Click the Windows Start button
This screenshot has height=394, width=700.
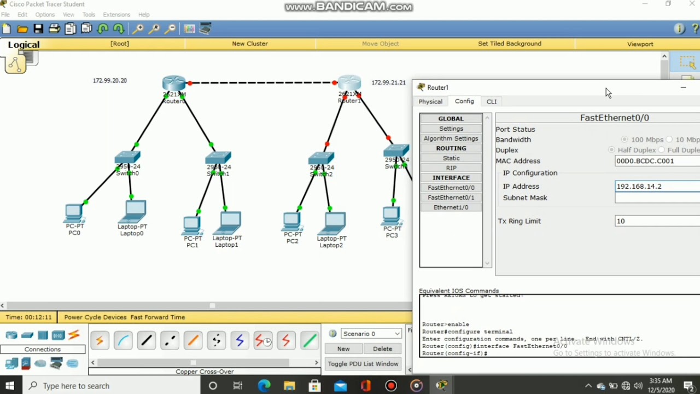(x=10, y=386)
